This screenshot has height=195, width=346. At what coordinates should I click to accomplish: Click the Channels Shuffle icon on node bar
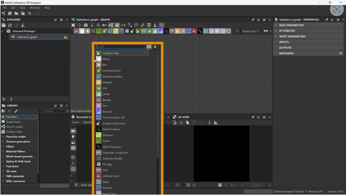pos(93,31)
